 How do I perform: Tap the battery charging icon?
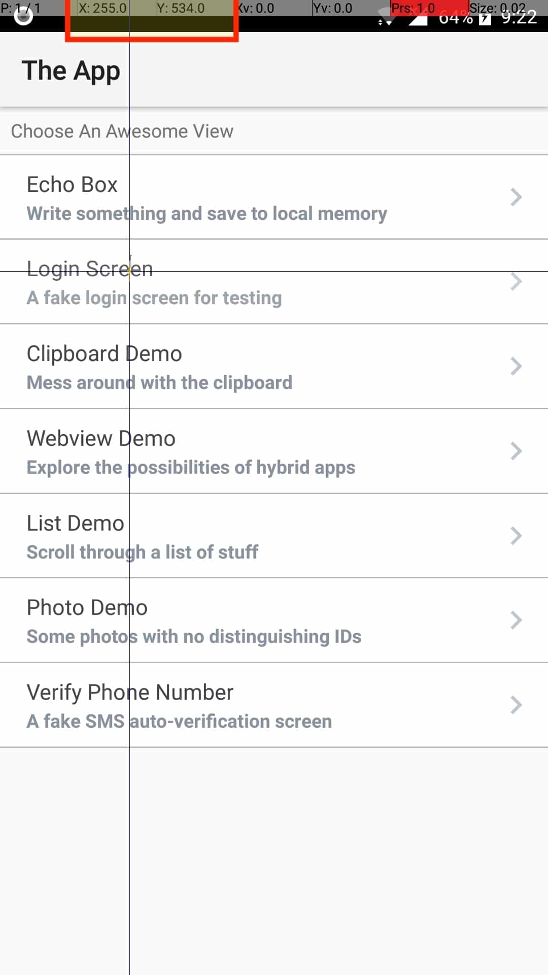485,19
